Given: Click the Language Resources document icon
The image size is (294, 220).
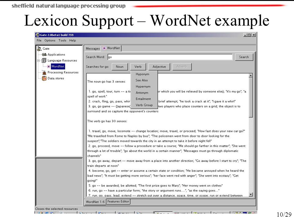Looking at the screenshot, I should point(44,61).
